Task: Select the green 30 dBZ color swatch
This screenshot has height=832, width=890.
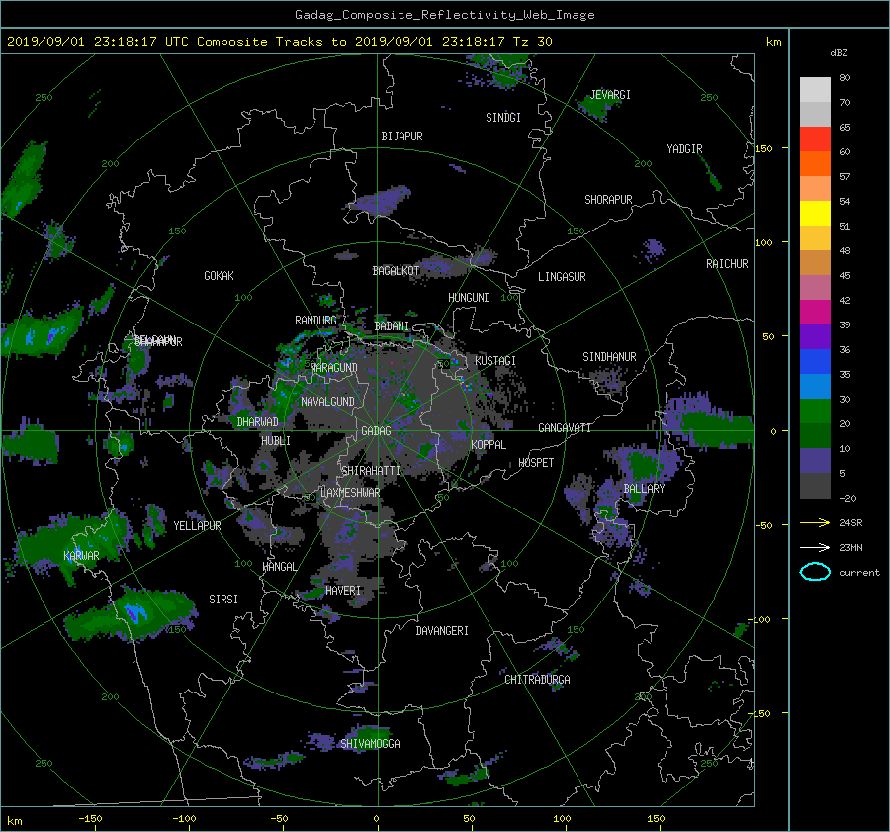Action: pos(815,411)
